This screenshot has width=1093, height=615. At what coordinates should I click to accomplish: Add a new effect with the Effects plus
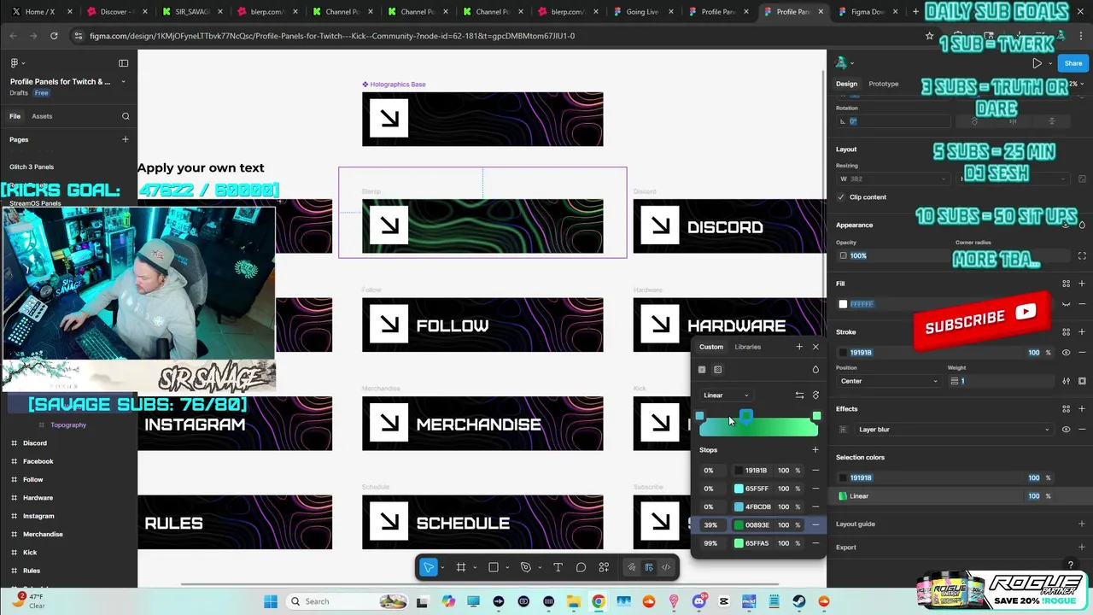tap(1082, 409)
